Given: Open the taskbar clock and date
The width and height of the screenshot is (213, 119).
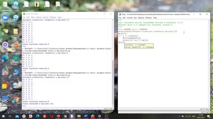Looking at the screenshot, I should pyautogui.click(x=201, y=116).
